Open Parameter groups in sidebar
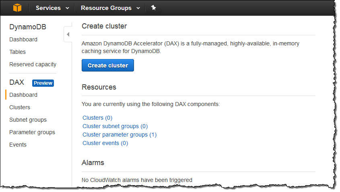 [32, 132]
